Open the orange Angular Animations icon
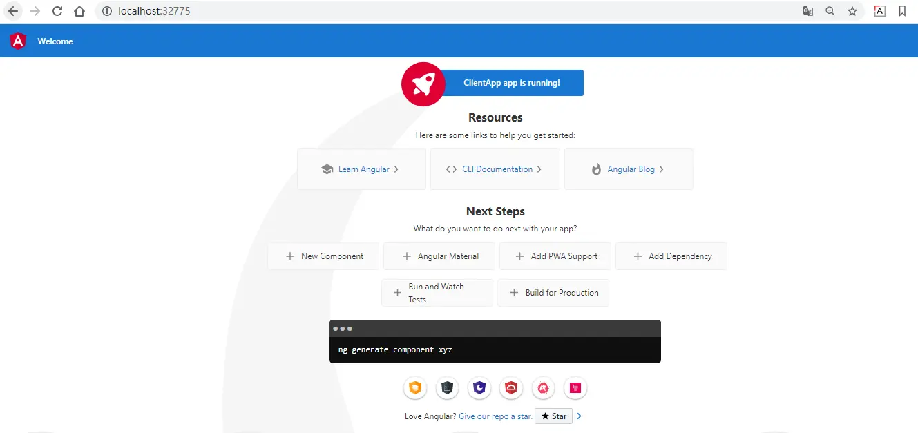The width and height of the screenshot is (918, 433). (414, 389)
